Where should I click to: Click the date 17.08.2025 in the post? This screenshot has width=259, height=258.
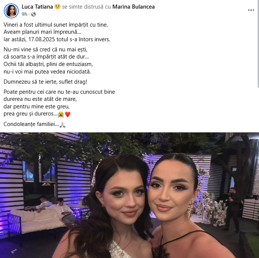tap(42, 39)
